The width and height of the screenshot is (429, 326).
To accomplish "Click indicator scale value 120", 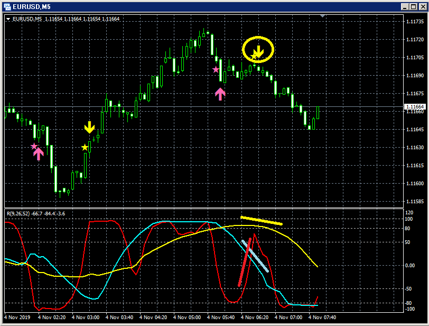I will tap(409, 213).
